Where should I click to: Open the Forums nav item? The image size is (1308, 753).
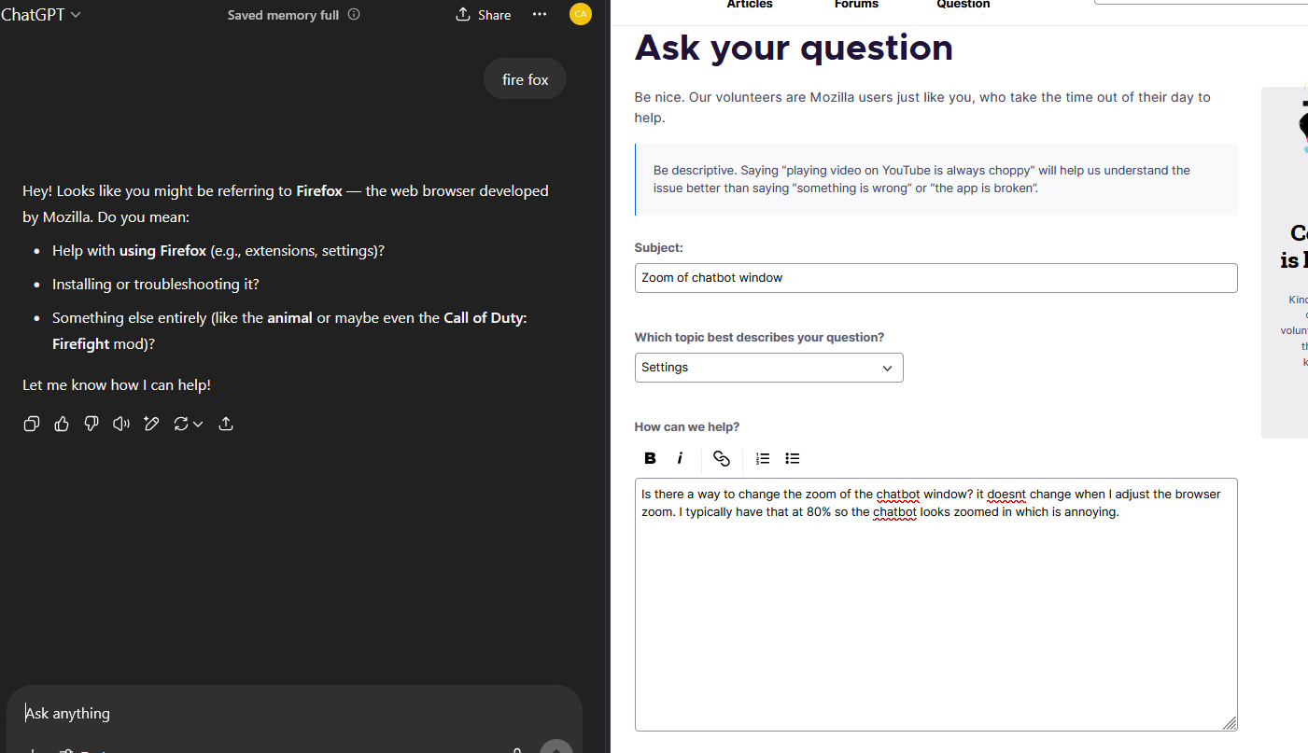point(856,5)
